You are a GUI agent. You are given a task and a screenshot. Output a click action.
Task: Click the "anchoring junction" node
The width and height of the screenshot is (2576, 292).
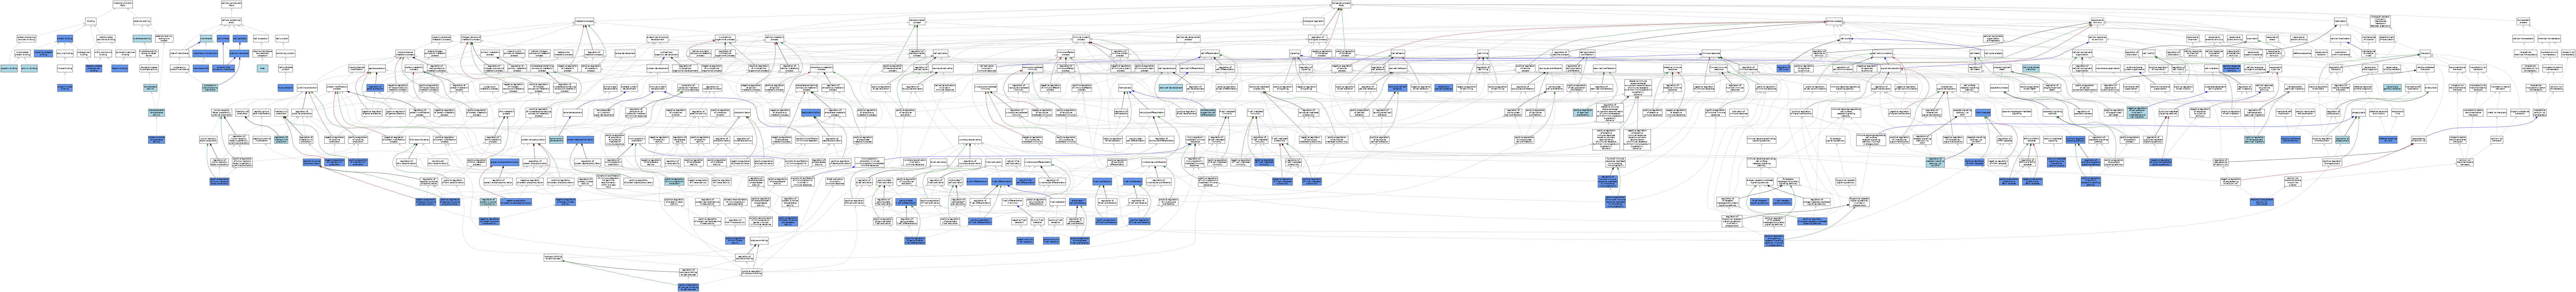(x=285, y=53)
